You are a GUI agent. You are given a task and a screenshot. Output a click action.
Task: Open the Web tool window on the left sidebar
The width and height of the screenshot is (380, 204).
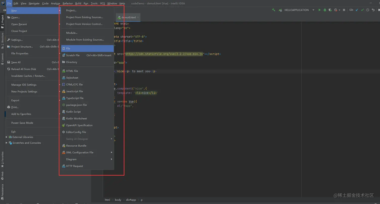point(3,176)
